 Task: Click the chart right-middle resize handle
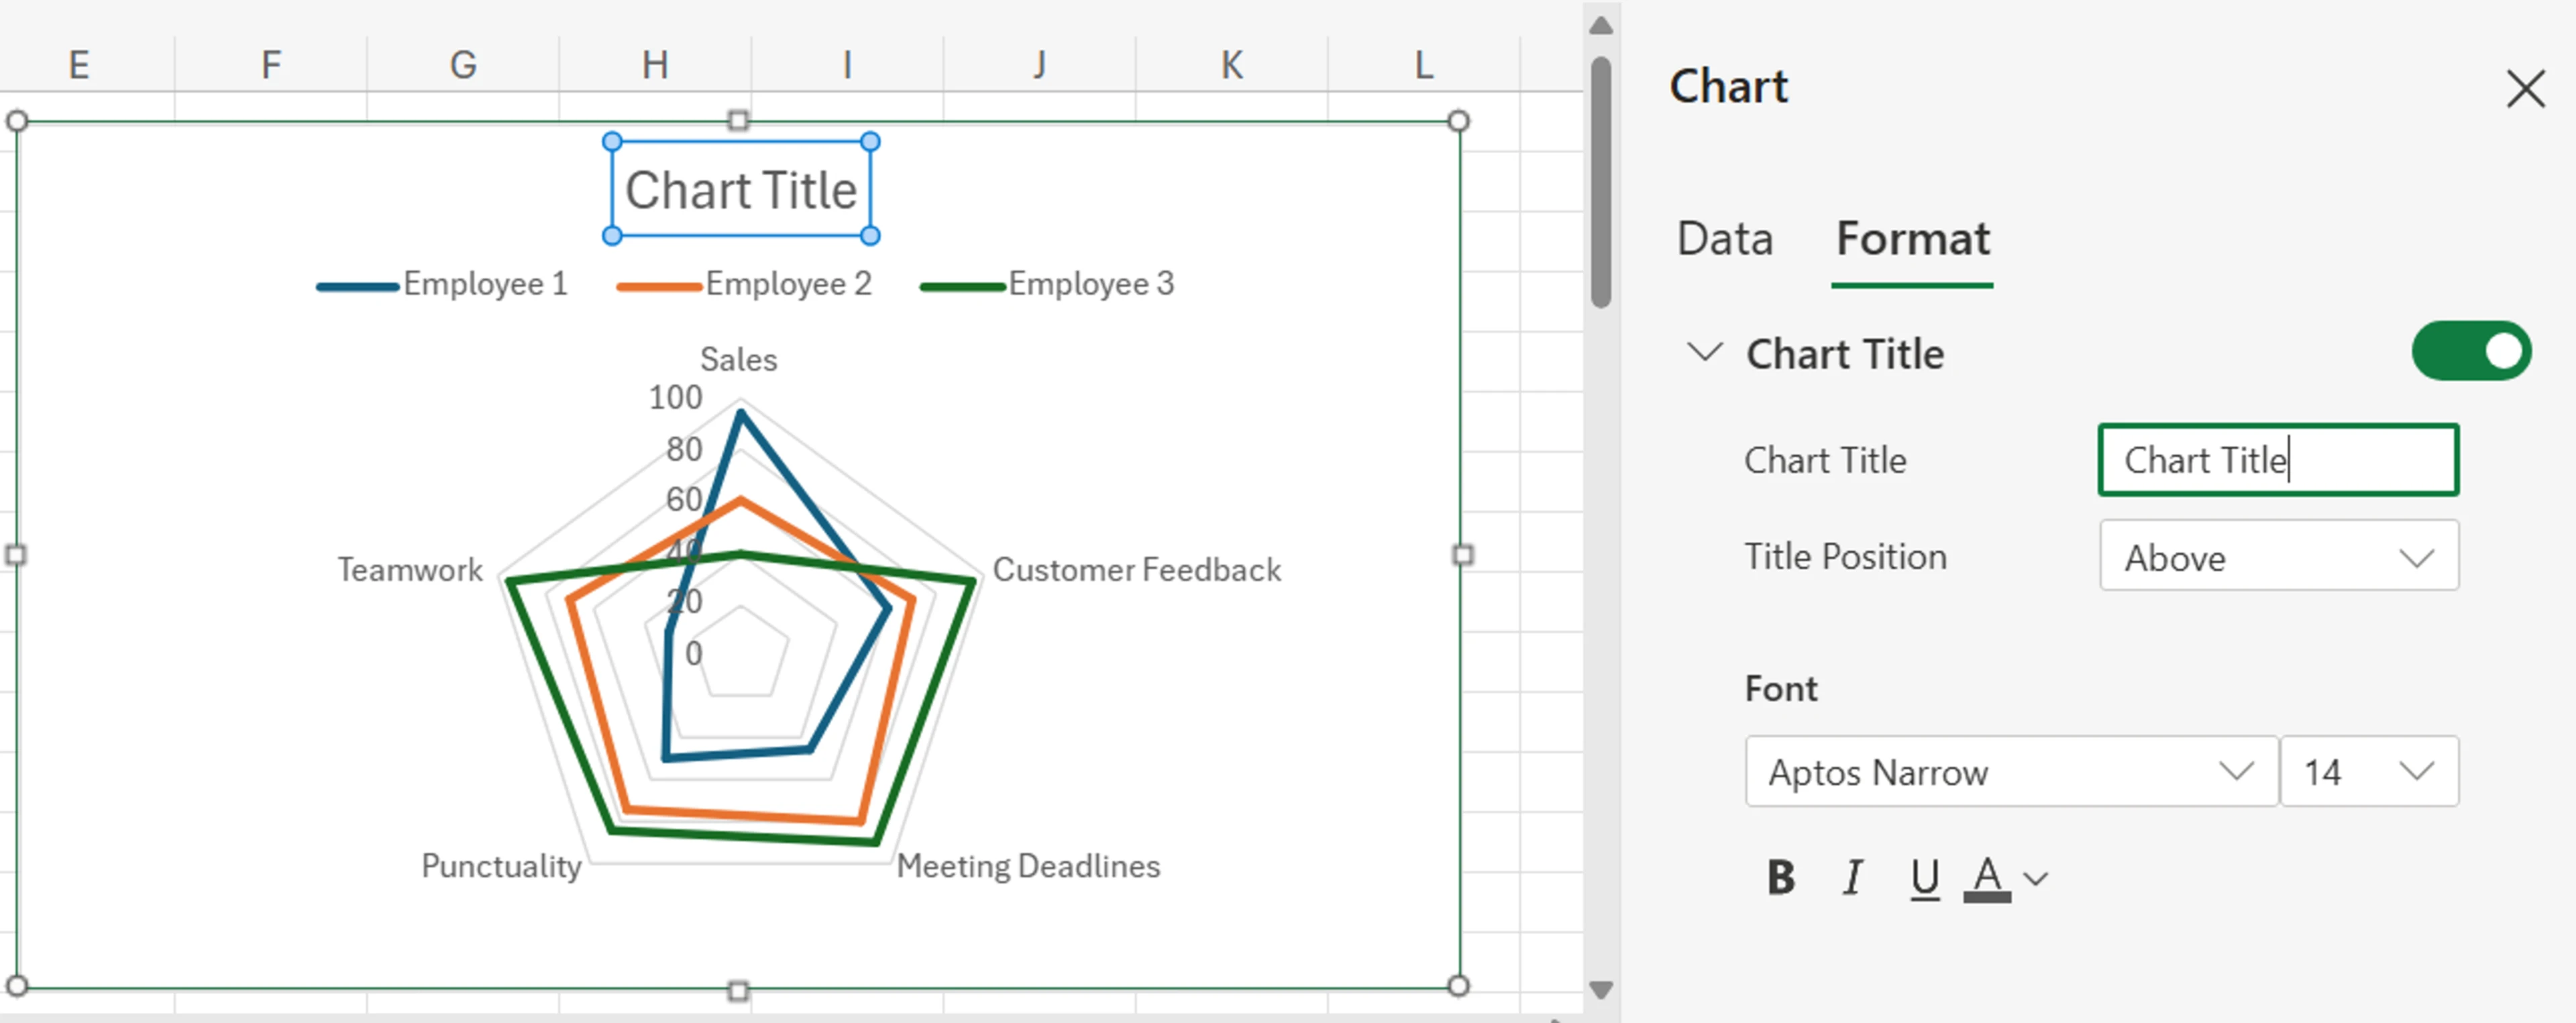point(1462,555)
